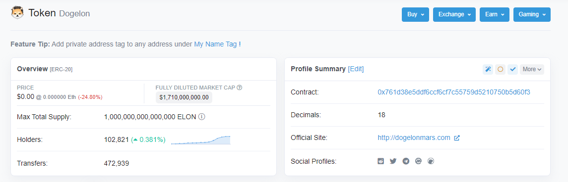Screen dimensions: 568x182
Task: Open the Reddit social profile icon
Action: pyautogui.click(x=380, y=161)
